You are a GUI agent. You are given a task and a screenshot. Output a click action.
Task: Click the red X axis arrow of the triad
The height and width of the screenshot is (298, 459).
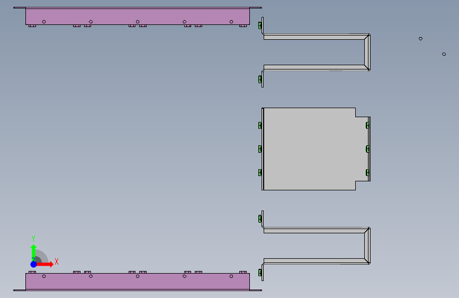click(44, 264)
